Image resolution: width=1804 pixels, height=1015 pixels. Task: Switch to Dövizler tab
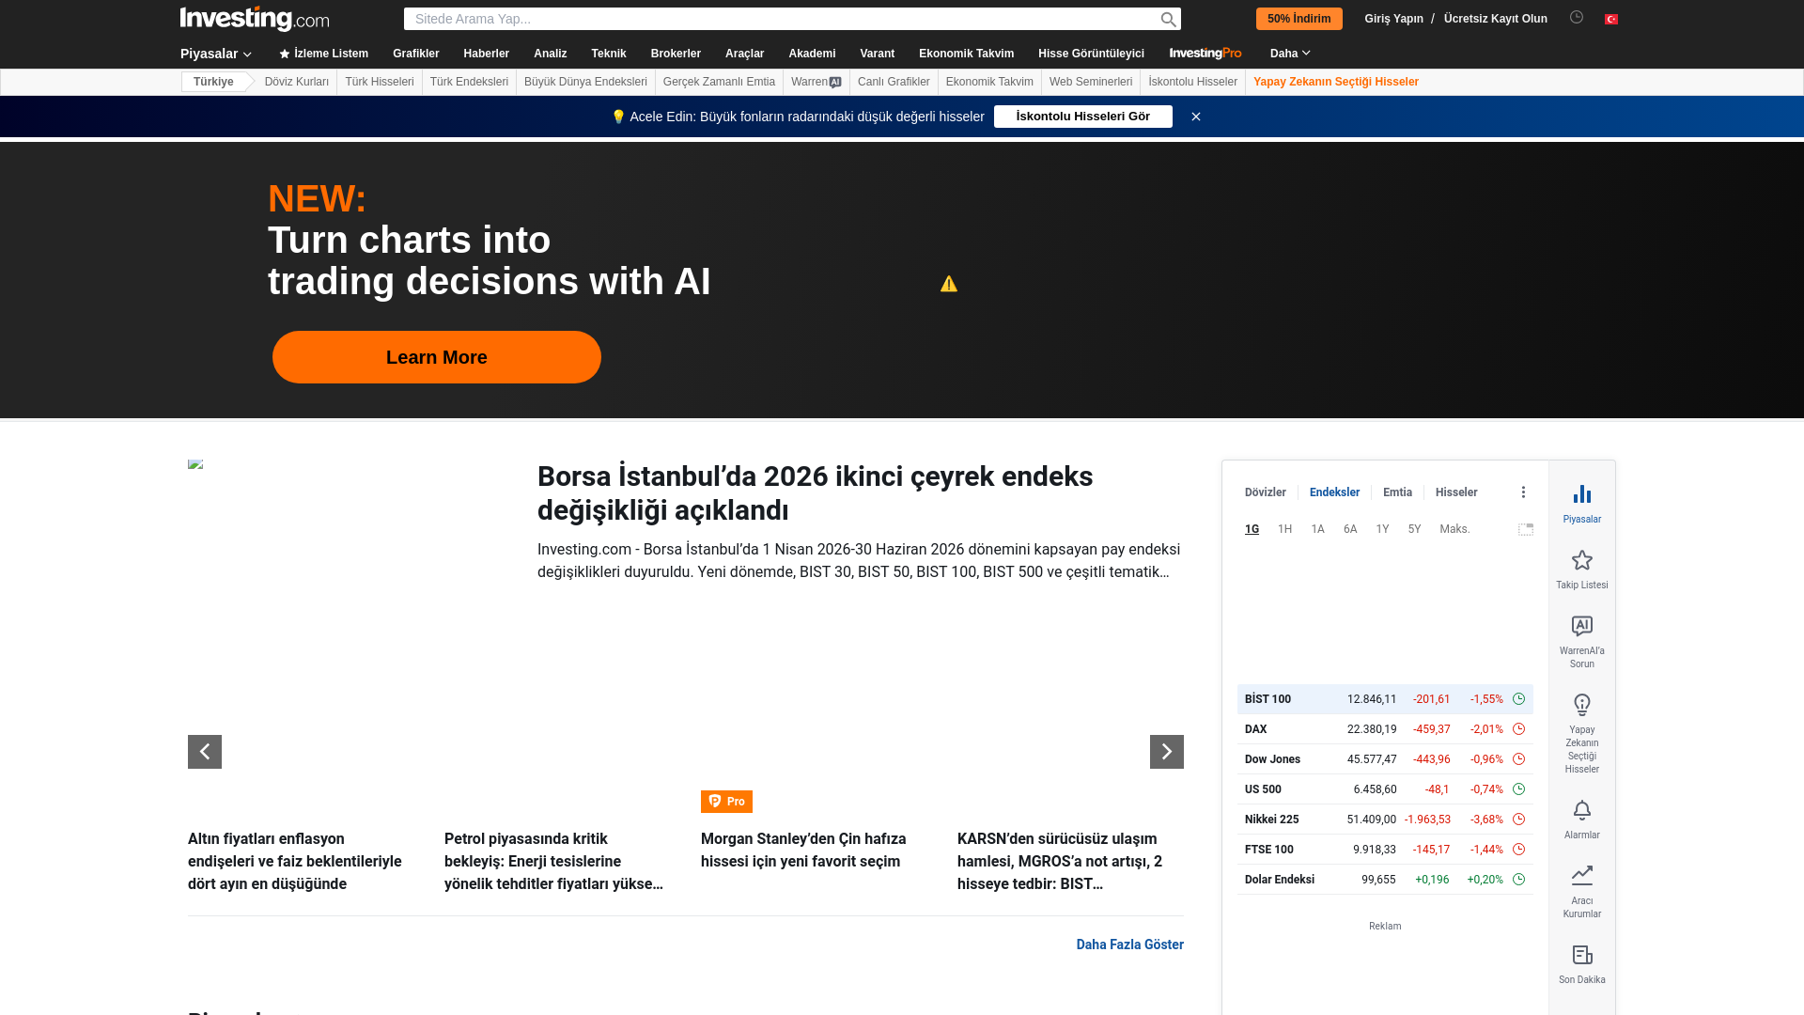[x=1265, y=492]
